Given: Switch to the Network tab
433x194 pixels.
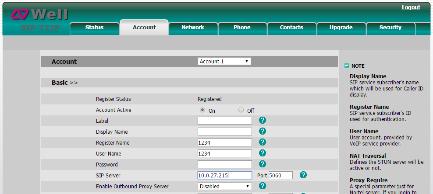Looking at the screenshot, I should [192, 28].
